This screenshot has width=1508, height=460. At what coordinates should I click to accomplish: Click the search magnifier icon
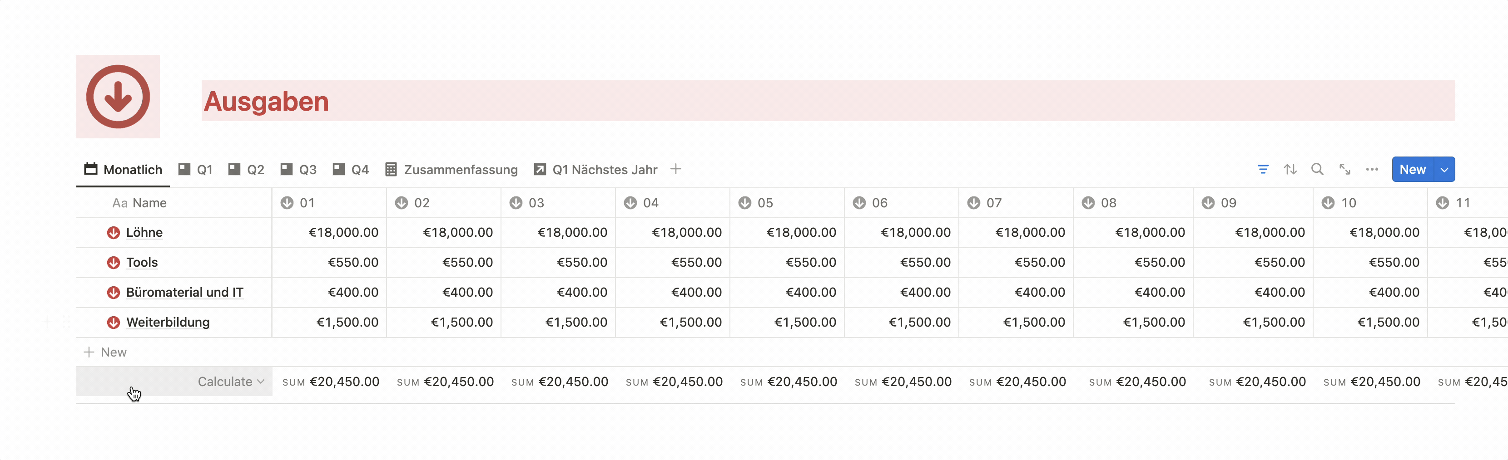tap(1317, 170)
